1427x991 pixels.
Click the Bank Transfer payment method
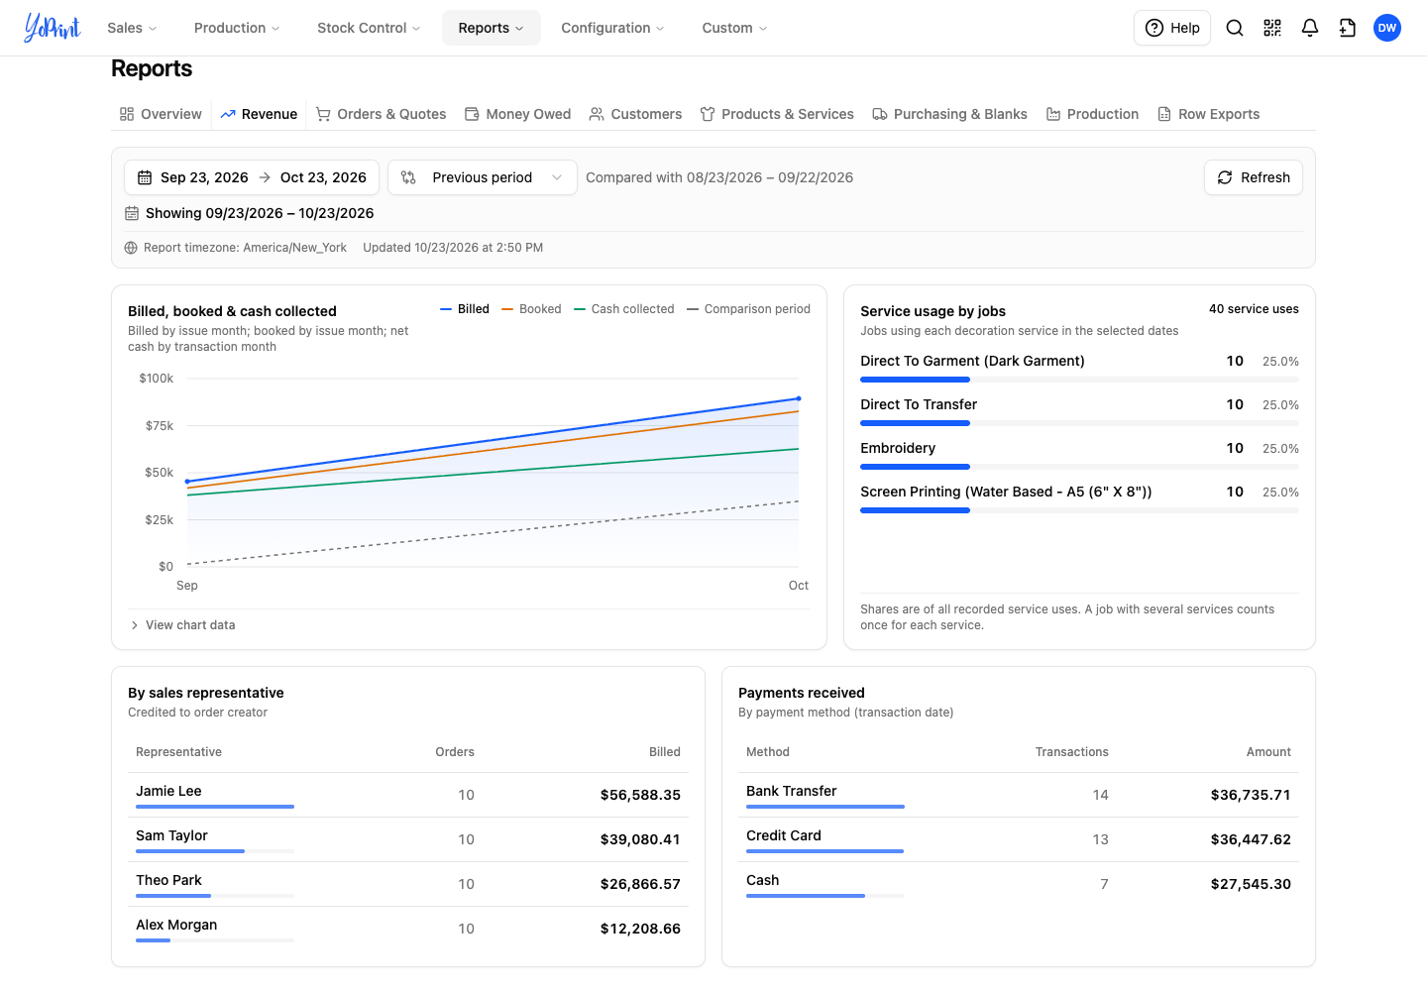pos(791,791)
